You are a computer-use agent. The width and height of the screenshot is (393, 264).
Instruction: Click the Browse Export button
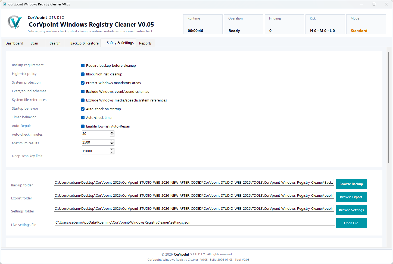(x=351, y=197)
